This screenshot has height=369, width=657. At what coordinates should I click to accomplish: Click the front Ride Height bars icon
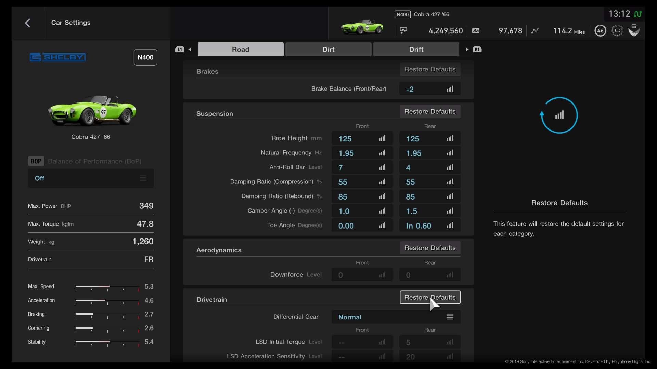382,139
